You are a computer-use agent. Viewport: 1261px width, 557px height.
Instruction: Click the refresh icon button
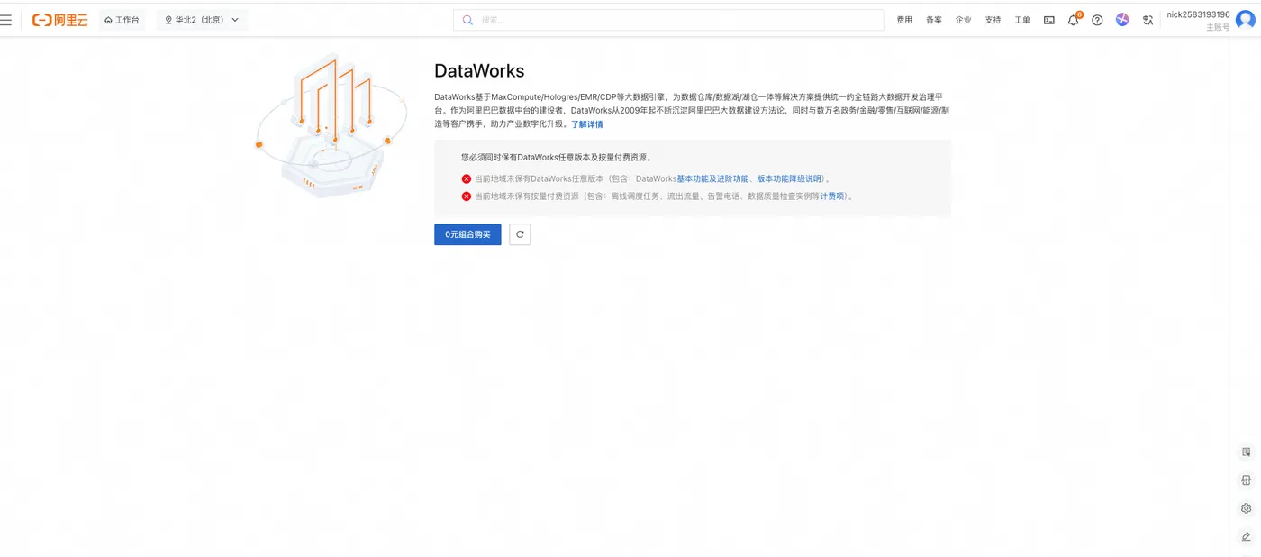coord(520,234)
